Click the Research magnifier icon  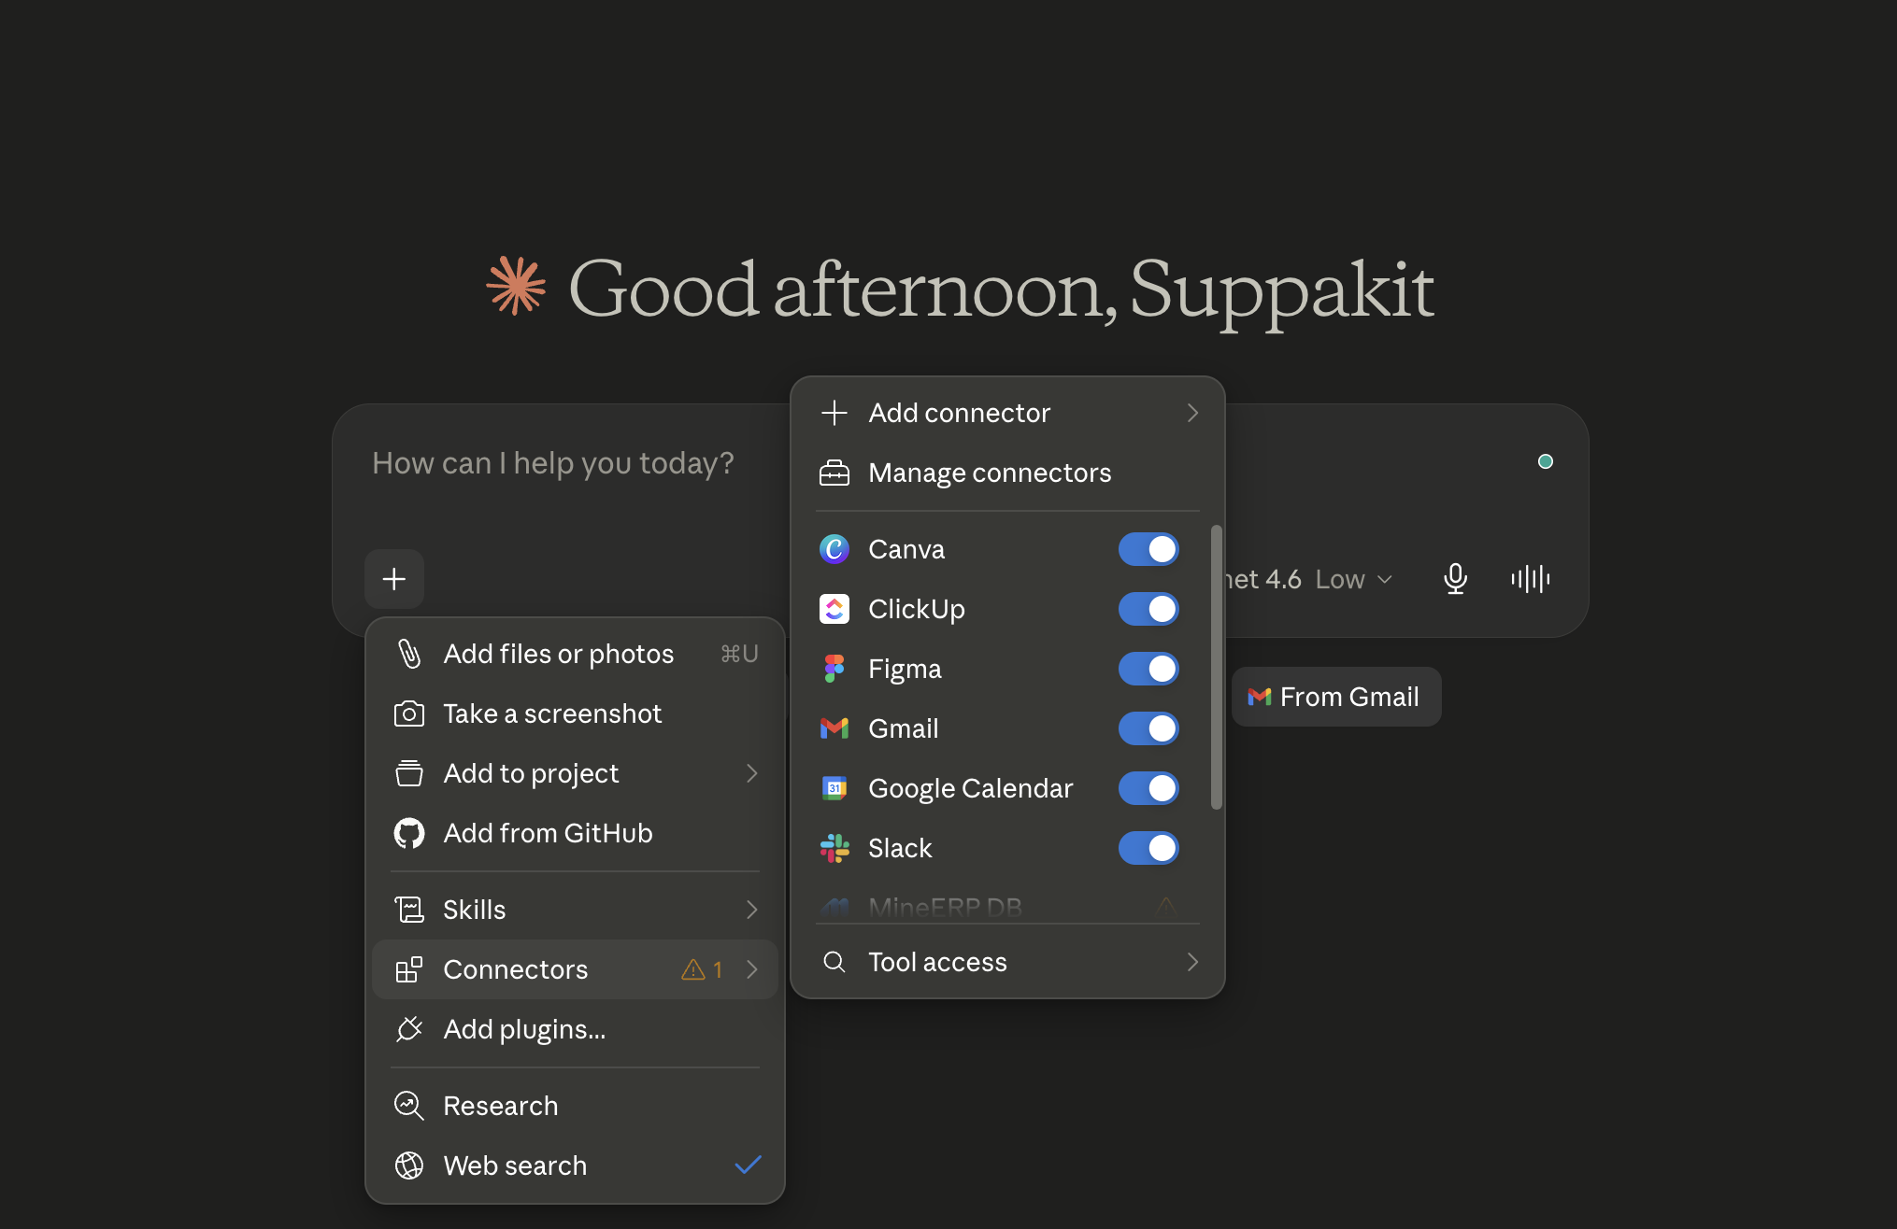408,1106
